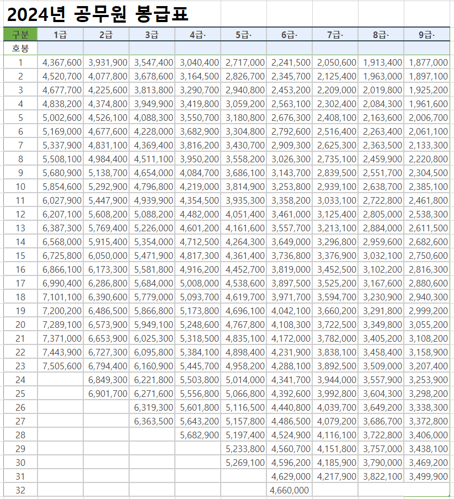Select the 호봉 row label '15'
This screenshot has height=499, width=454.
pyautogui.click(x=20, y=256)
